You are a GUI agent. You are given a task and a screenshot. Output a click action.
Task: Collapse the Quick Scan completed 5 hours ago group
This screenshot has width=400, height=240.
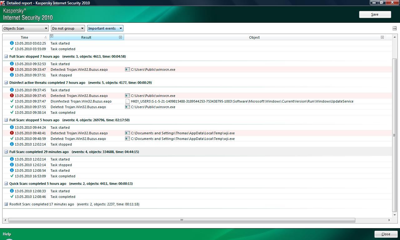(6, 184)
